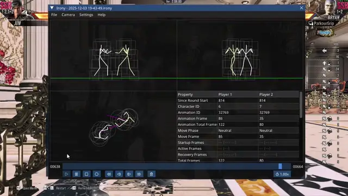Click the Play button in playback controls
Viewport: 348px width, 196px height.
pyautogui.click(x=66, y=174)
